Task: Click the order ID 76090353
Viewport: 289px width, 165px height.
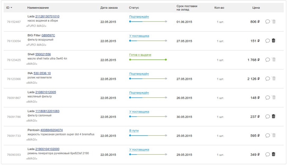Action: click(14, 155)
